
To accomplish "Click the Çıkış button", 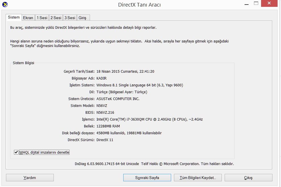I will coord(248,178).
